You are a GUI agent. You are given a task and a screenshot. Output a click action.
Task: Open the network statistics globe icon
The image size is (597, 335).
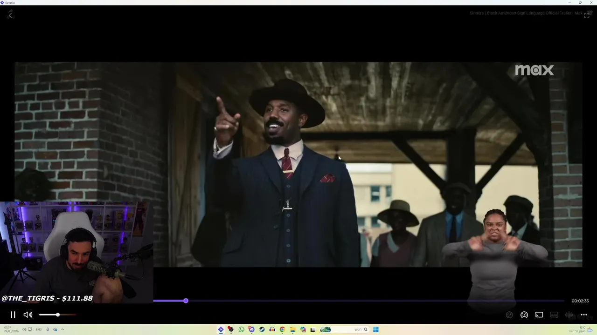(509, 315)
